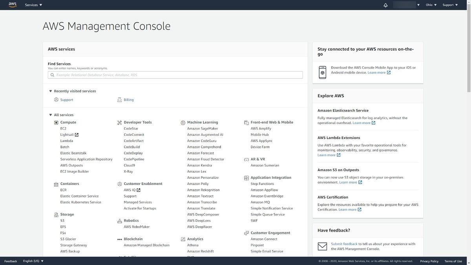Click the Storage category icon
471x265 pixels.
(x=57, y=214)
